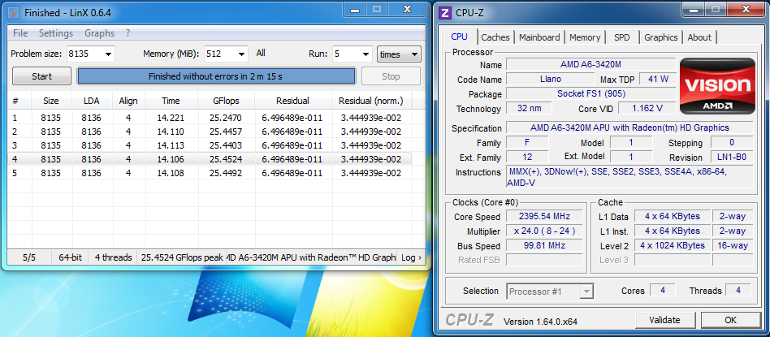Click the AMD A6-3420M Name field

[590, 64]
